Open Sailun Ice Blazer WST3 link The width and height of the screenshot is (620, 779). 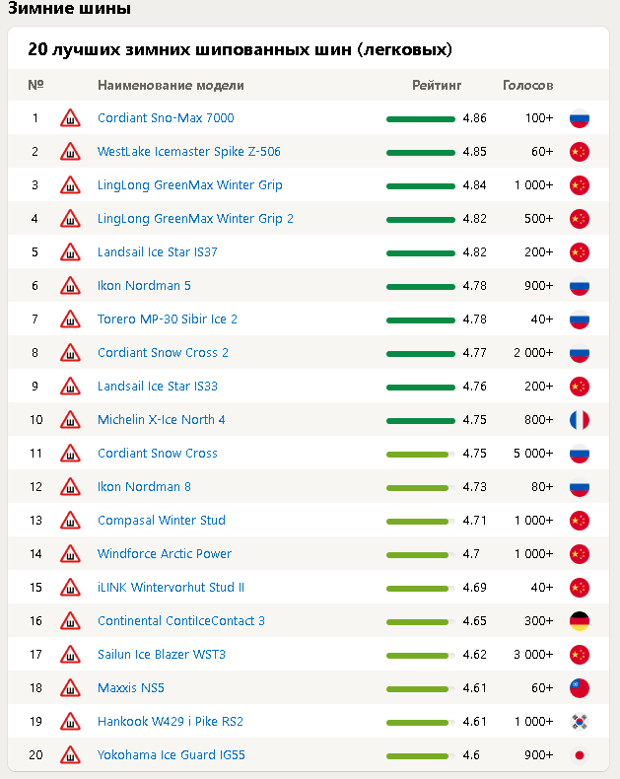point(162,655)
